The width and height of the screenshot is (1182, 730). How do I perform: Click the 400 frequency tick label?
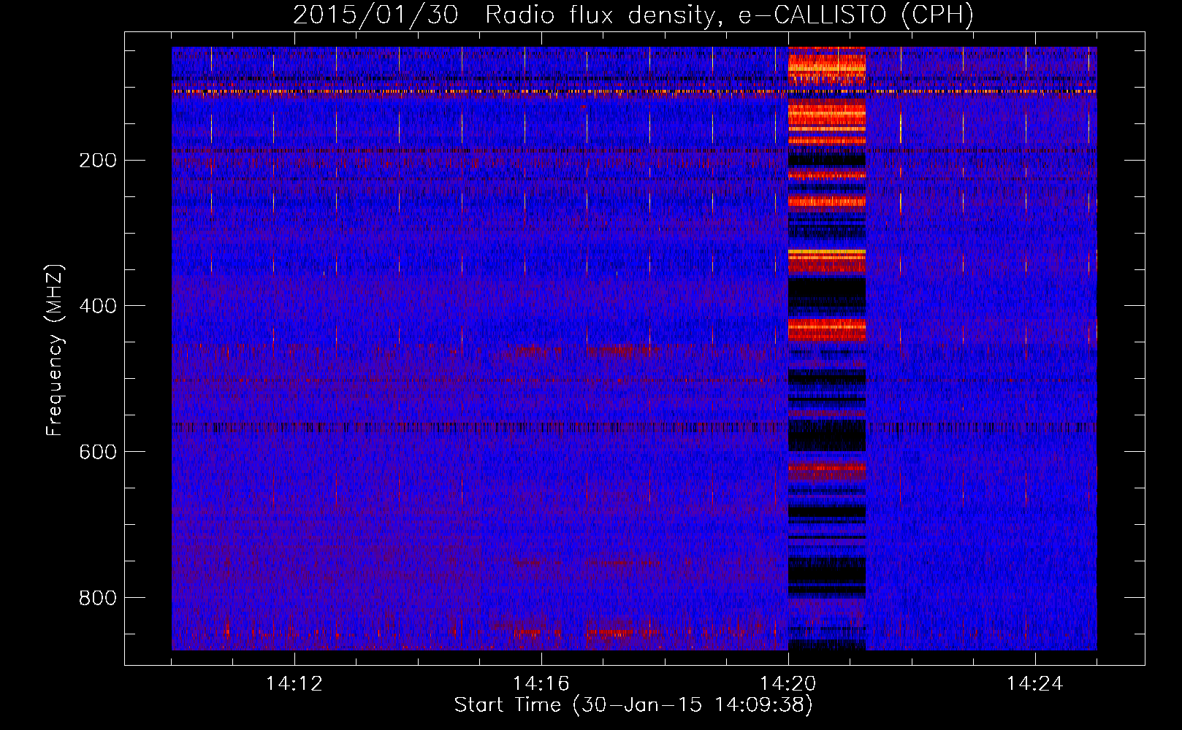[x=97, y=306]
